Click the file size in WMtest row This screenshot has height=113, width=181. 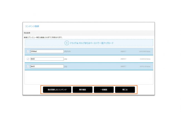(x=145, y=51)
